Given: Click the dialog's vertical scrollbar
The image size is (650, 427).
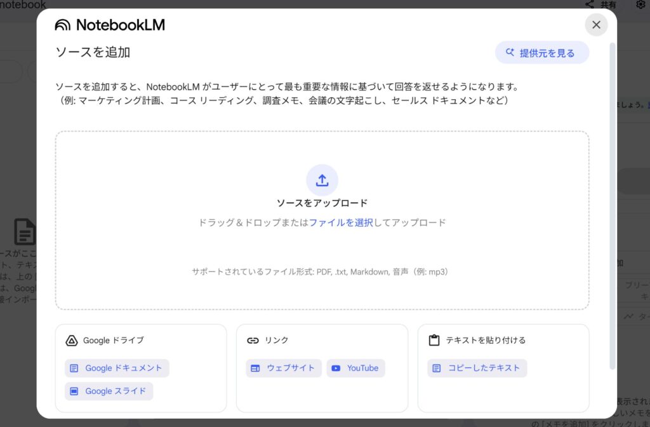Looking at the screenshot, I should pyautogui.click(x=613, y=205).
